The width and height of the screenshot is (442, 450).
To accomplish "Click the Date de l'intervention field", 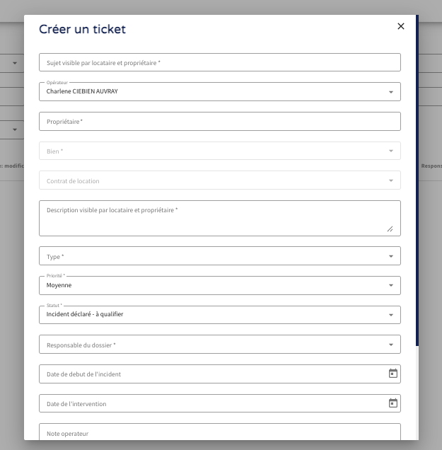I will point(212,403).
